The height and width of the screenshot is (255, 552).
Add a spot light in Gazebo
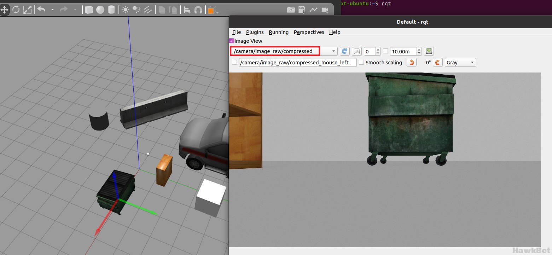[136, 10]
